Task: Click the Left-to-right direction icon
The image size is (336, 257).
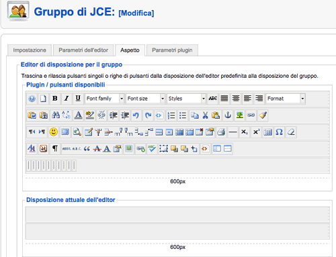Action: 42,132
